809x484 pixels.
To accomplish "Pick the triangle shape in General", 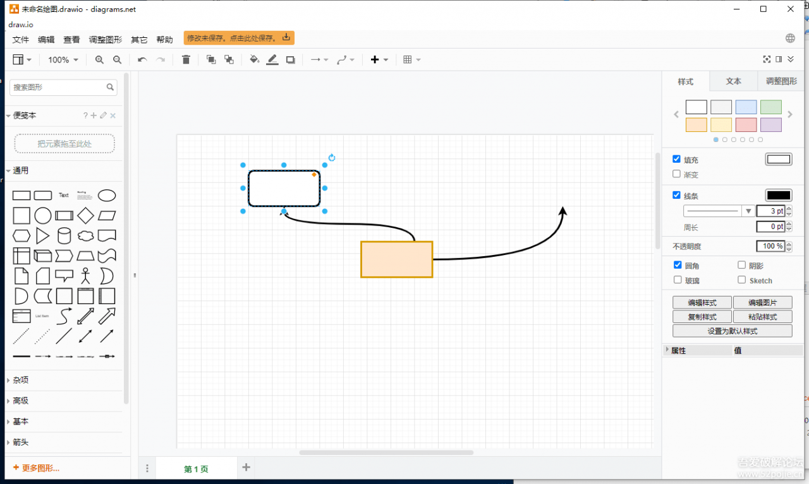I will (x=42, y=236).
